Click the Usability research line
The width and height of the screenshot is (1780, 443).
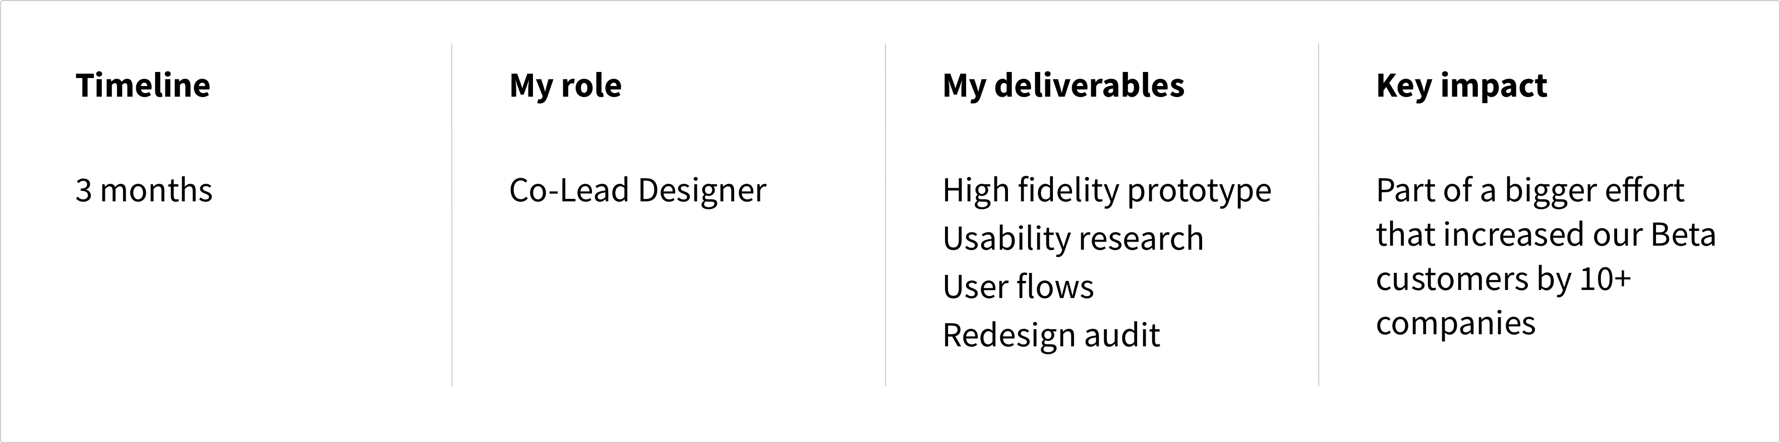tap(1073, 239)
